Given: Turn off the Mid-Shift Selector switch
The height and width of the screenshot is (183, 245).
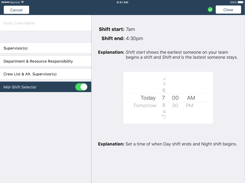Looking at the screenshot, I should [81, 87].
